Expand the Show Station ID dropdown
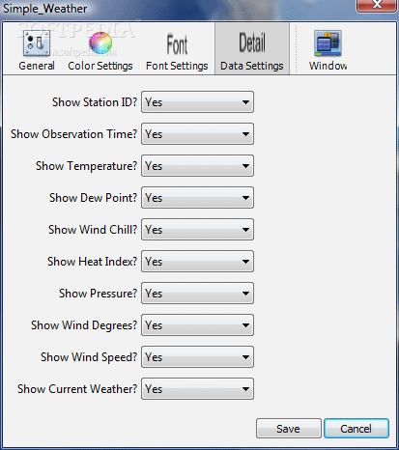 (x=197, y=102)
